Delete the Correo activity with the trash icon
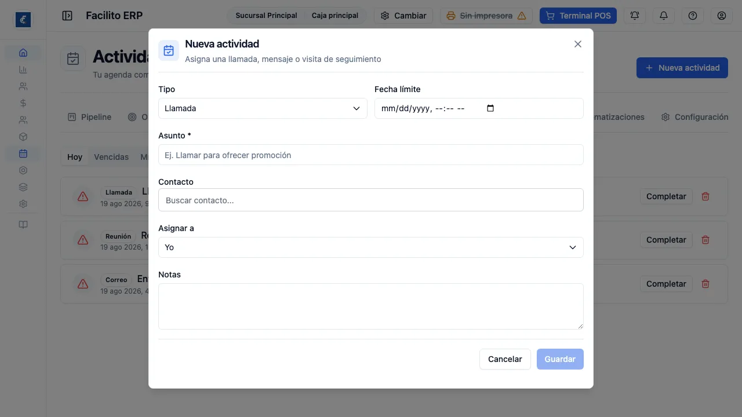The height and width of the screenshot is (417, 742). point(705,284)
